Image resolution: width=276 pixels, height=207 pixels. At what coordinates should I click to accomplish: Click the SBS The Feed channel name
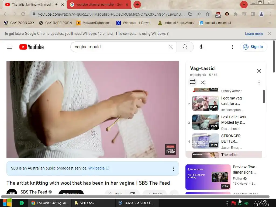34,192
